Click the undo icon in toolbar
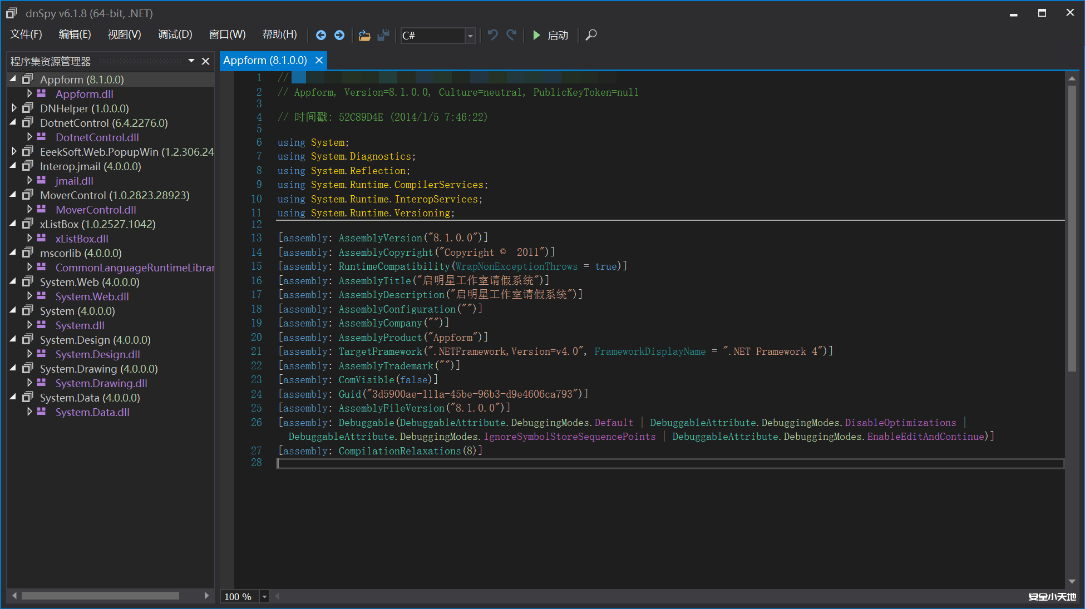This screenshot has width=1085, height=609. click(492, 35)
